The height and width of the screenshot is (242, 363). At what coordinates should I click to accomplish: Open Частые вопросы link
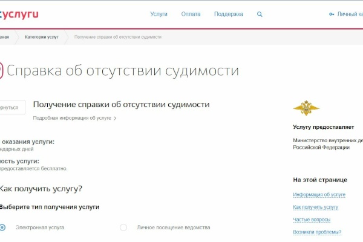tap(312, 220)
